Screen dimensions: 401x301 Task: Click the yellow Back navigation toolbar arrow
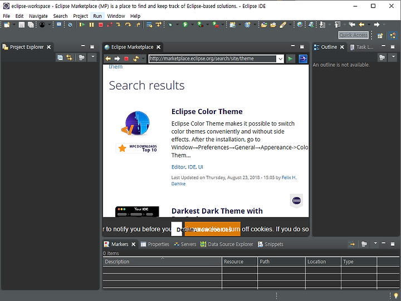click(361, 24)
